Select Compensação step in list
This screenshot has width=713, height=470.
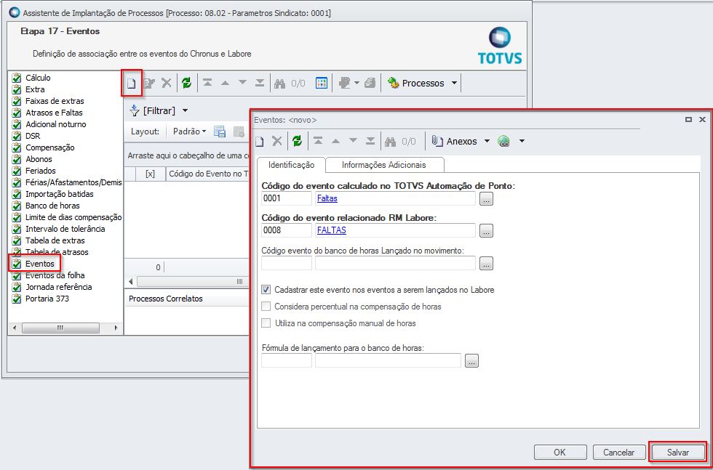tap(50, 147)
